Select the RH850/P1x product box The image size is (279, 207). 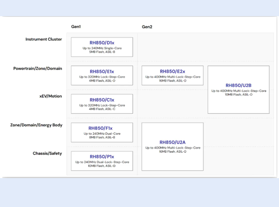point(102,161)
